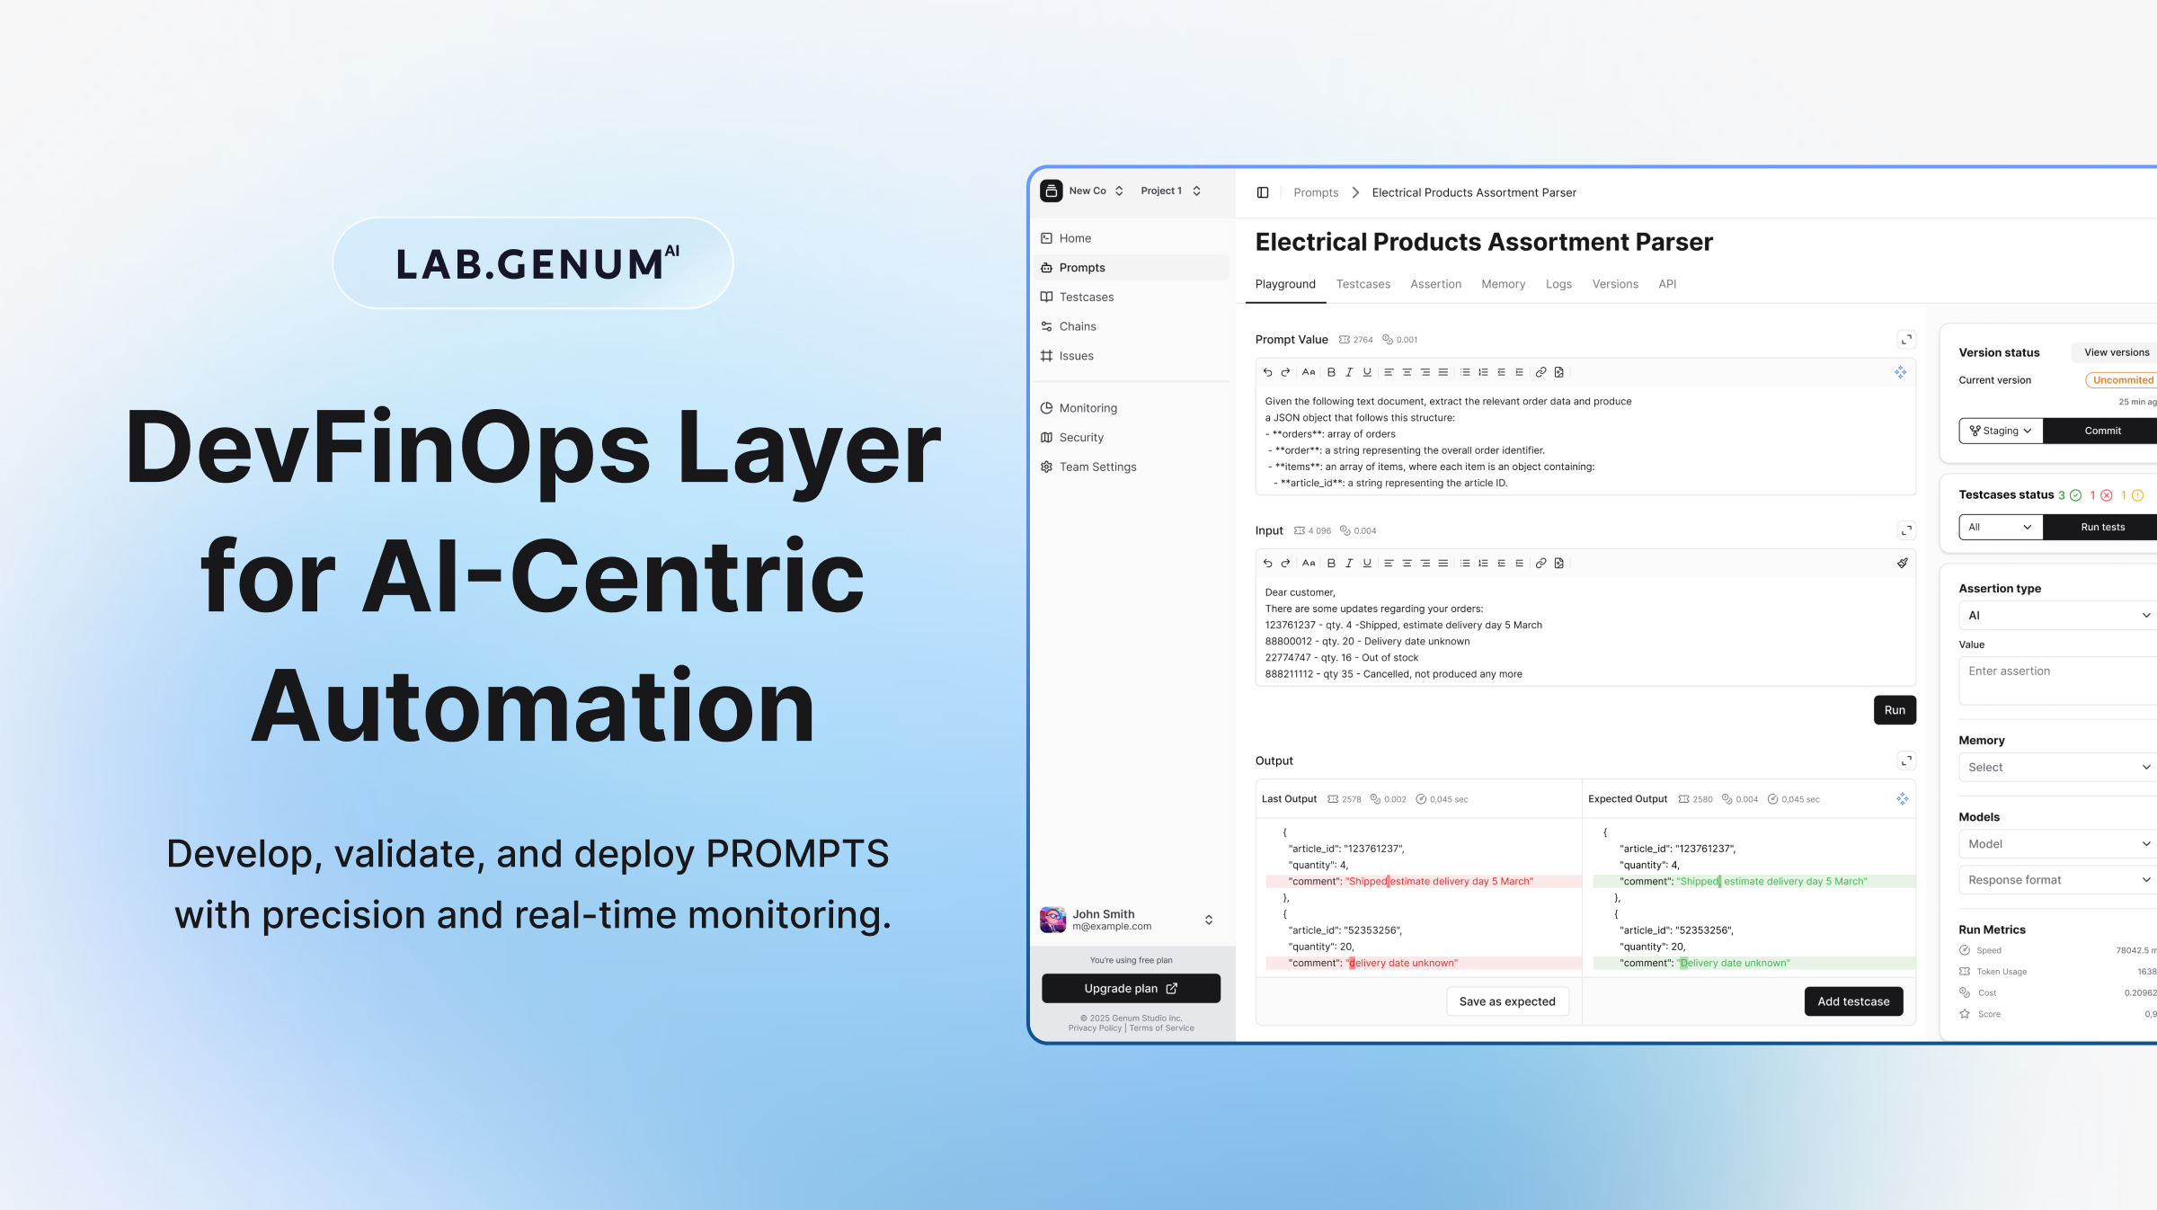Click numbered list icon in Prompt Value toolbar

click(x=1483, y=372)
